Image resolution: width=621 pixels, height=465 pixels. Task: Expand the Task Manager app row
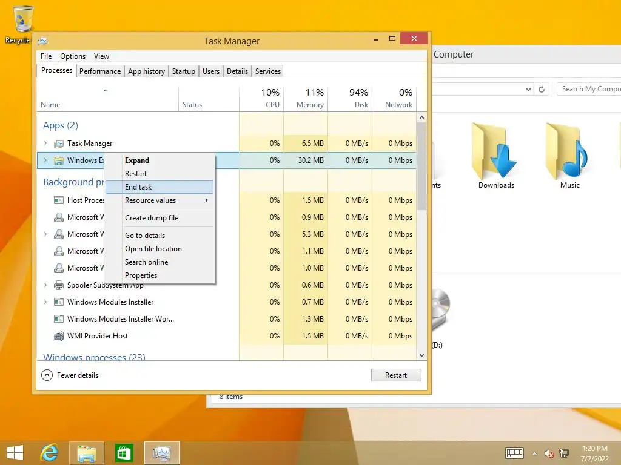coord(45,143)
